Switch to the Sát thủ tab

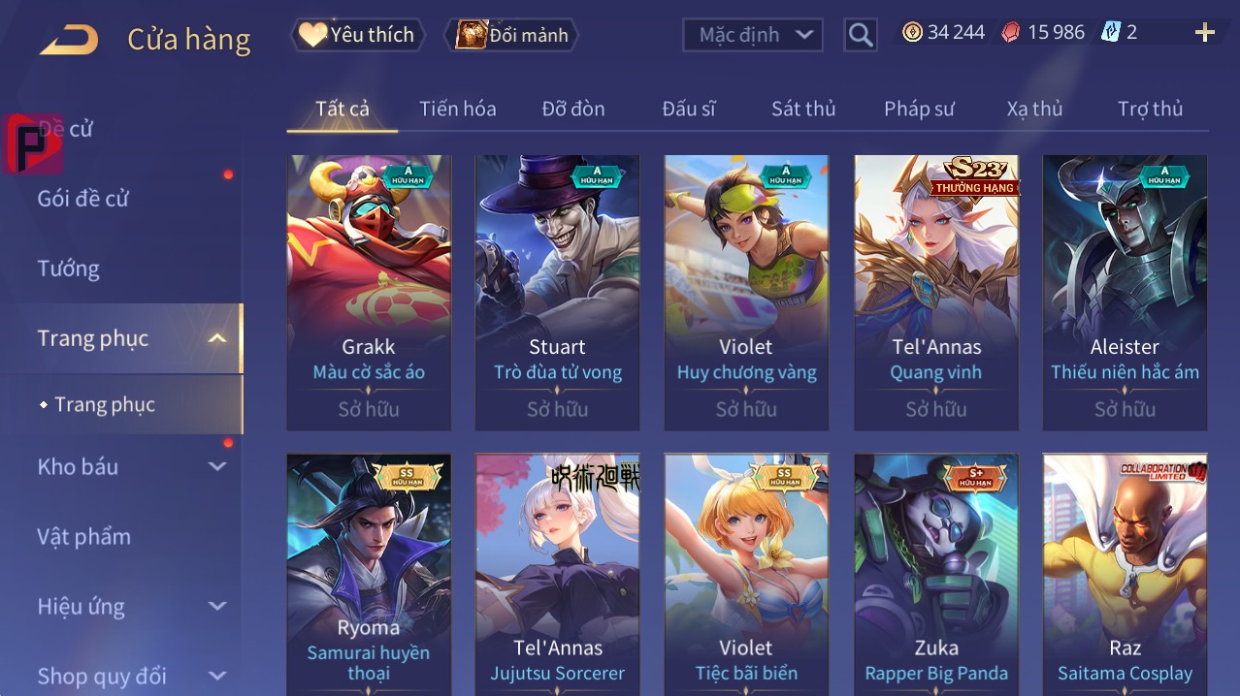pyautogui.click(x=803, y=109)
